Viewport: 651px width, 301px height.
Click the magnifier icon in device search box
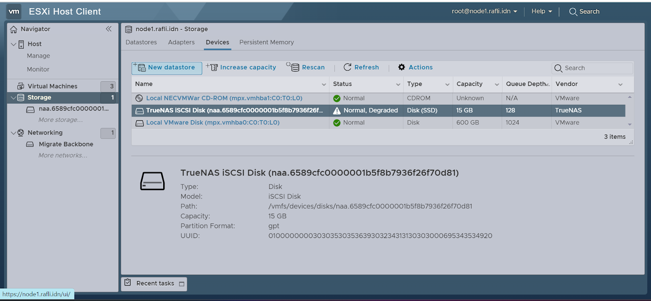[558, 68]
